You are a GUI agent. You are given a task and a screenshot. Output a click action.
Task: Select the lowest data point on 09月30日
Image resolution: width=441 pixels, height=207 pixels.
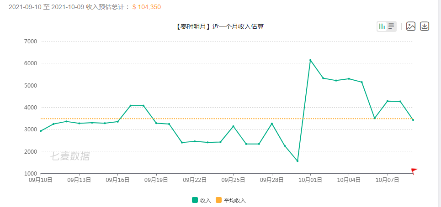point(298,161)
